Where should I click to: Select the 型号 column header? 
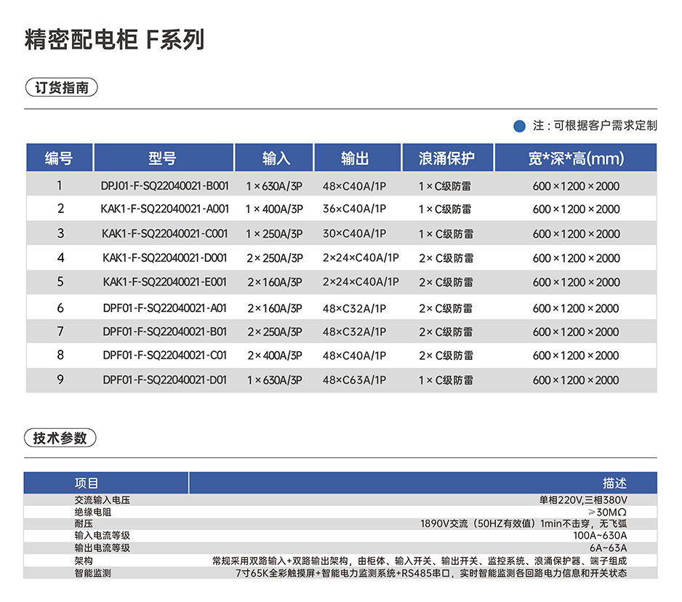tap(164, 158)
